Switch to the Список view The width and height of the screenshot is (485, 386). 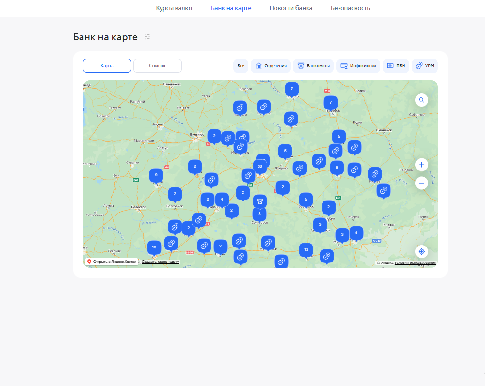coord(157,65)
